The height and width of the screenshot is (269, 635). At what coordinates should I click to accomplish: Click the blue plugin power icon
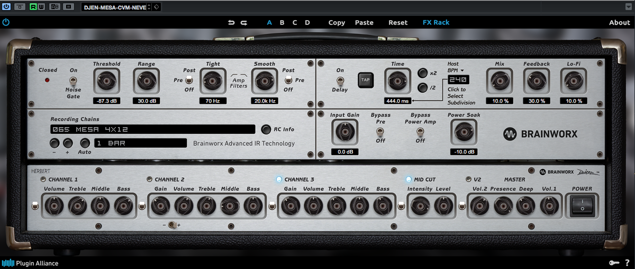[6, 22]
